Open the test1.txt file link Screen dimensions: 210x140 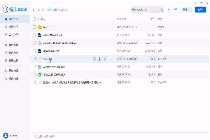pyautogui.click(x=47, y=59)
